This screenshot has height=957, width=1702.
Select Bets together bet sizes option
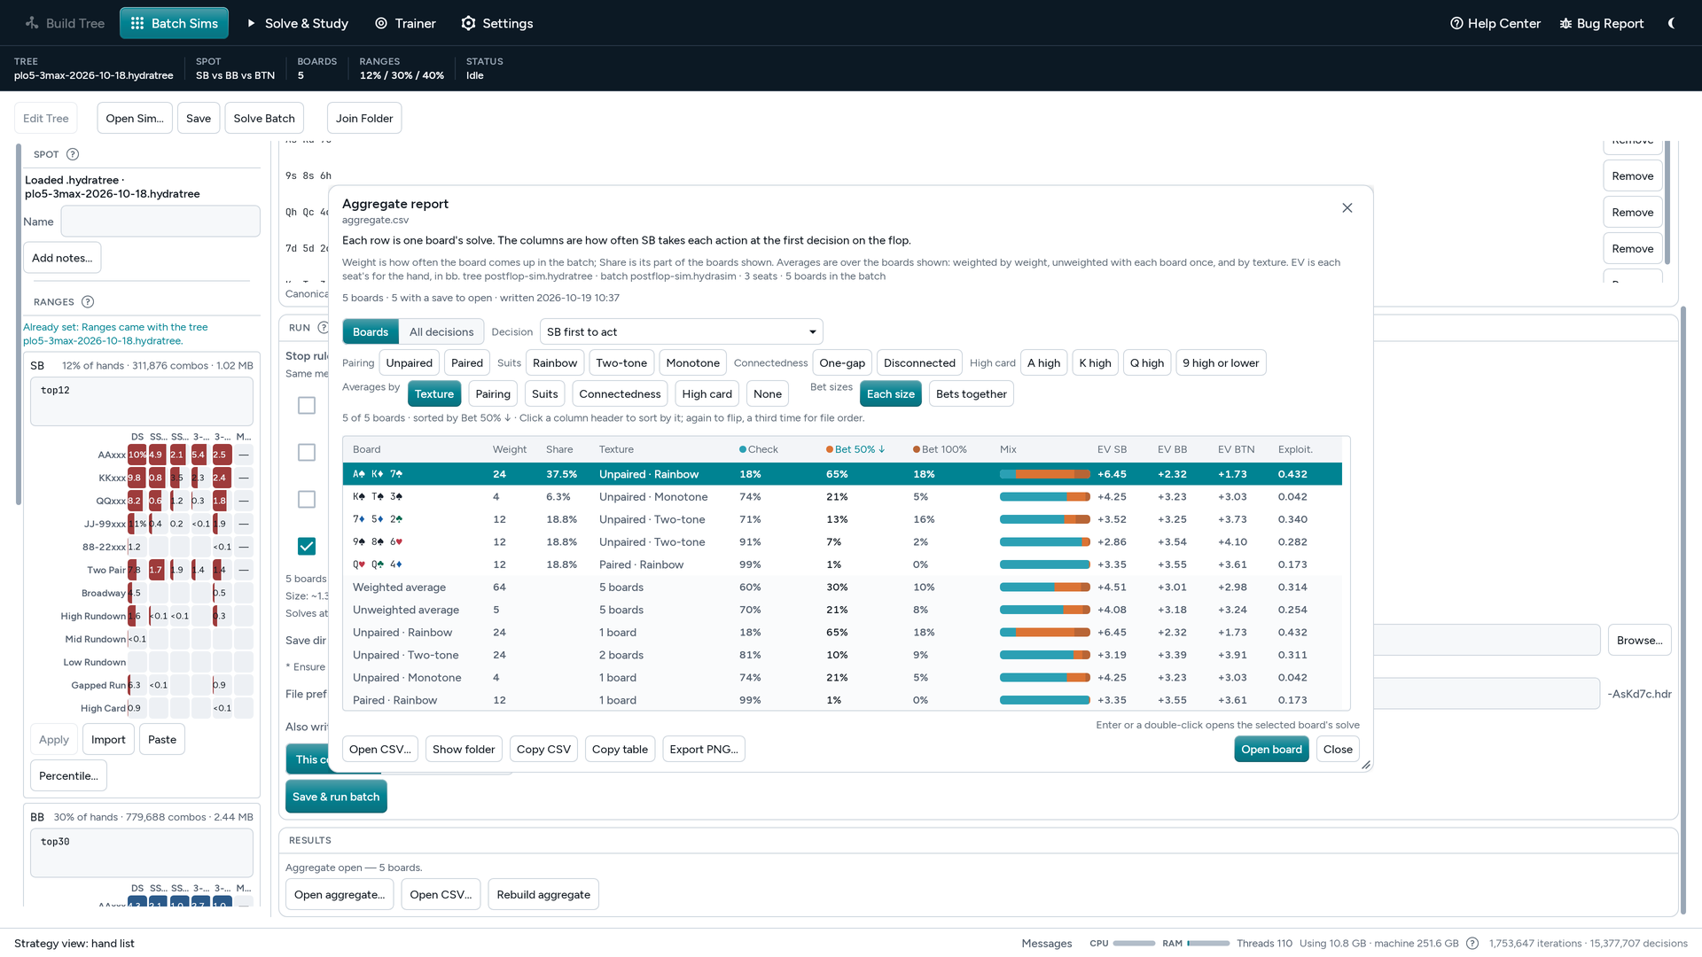point(972,394)
